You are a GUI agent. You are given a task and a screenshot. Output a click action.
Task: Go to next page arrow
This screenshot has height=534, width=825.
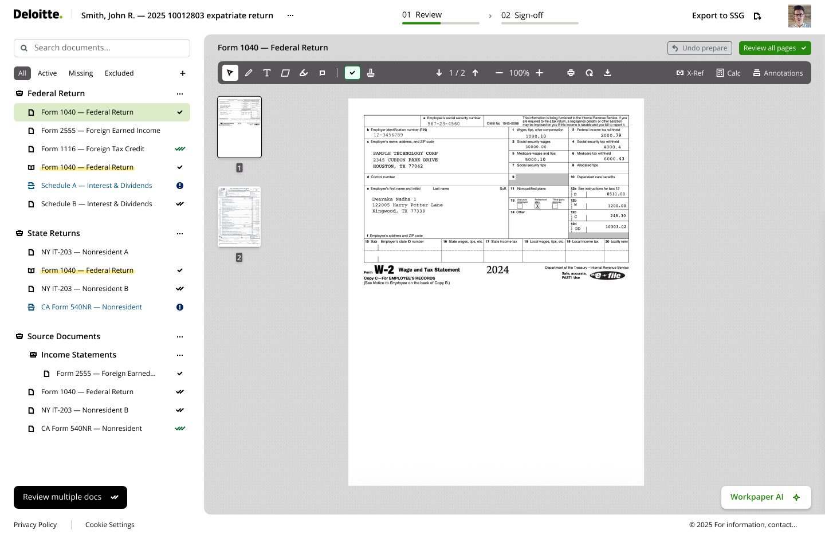click(439, 73)
